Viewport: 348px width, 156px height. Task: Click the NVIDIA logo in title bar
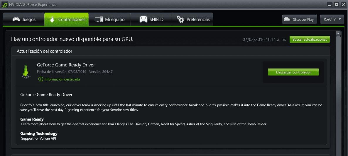pos(4,4)
